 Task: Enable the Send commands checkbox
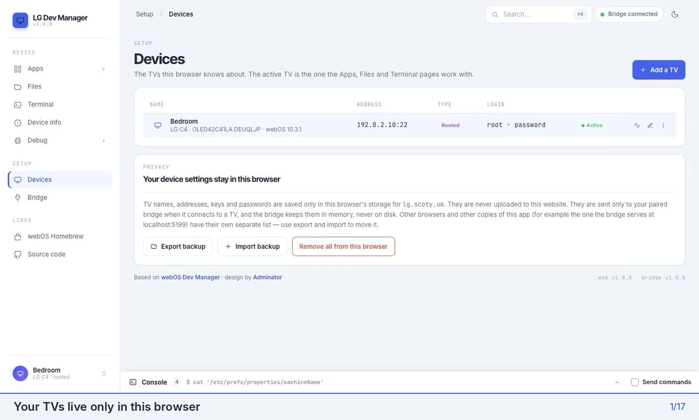(x=635, y=382)
